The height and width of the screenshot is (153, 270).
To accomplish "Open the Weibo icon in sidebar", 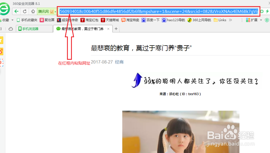I will [1, 52].
